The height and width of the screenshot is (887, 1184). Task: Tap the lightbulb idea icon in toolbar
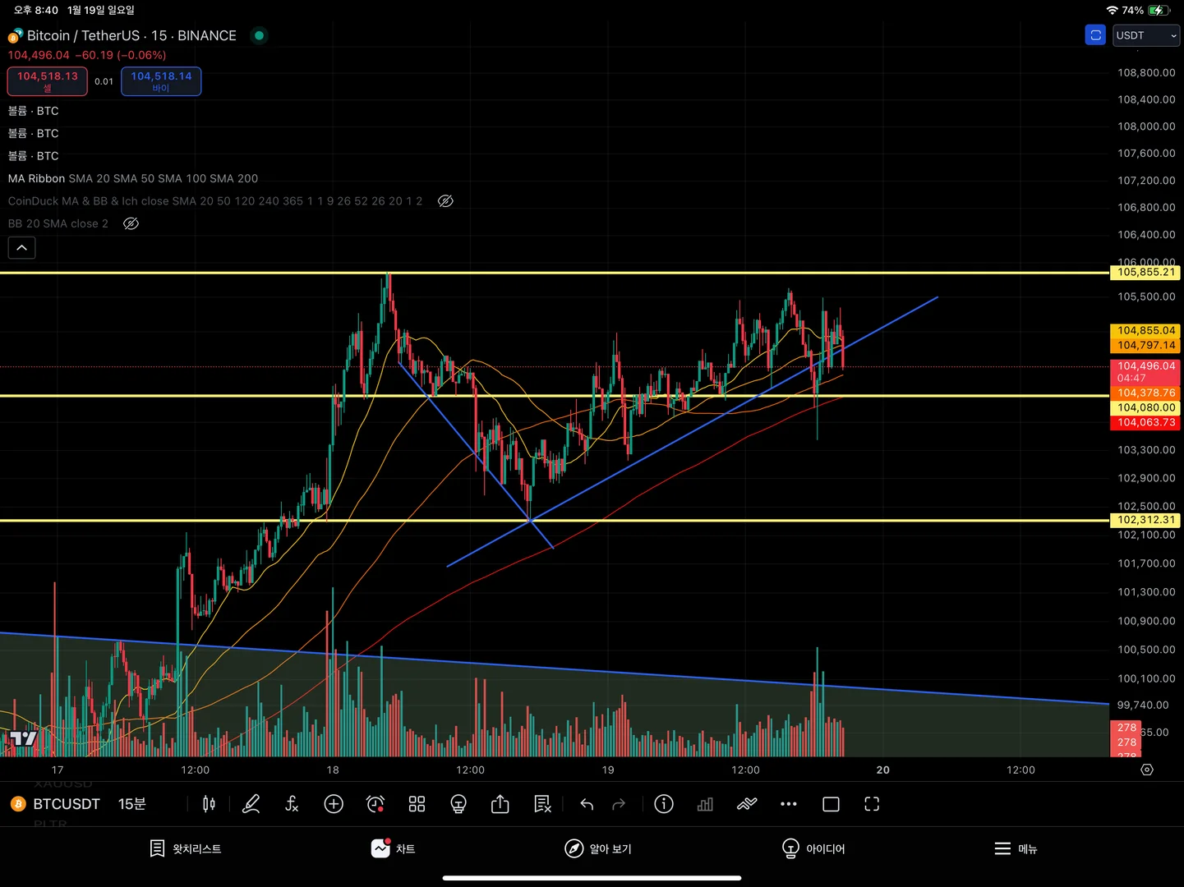(x=458, y=804)
